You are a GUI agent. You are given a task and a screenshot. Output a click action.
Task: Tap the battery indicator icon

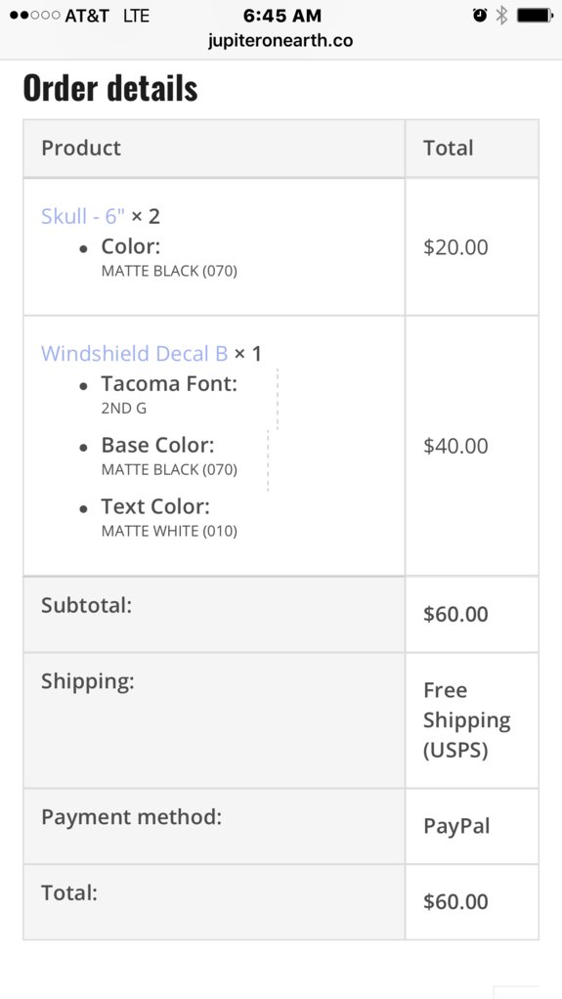click(536, 15)
